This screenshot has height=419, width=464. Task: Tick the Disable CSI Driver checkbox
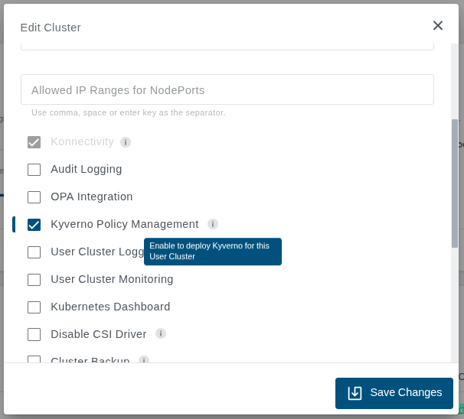point(34,334)
